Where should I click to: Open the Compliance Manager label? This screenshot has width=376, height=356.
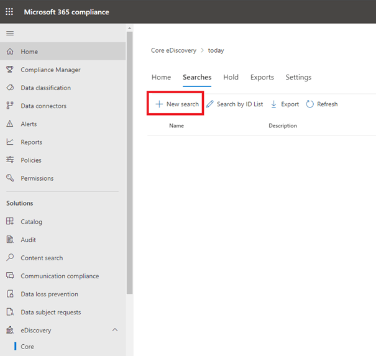[x=50, y=70]
